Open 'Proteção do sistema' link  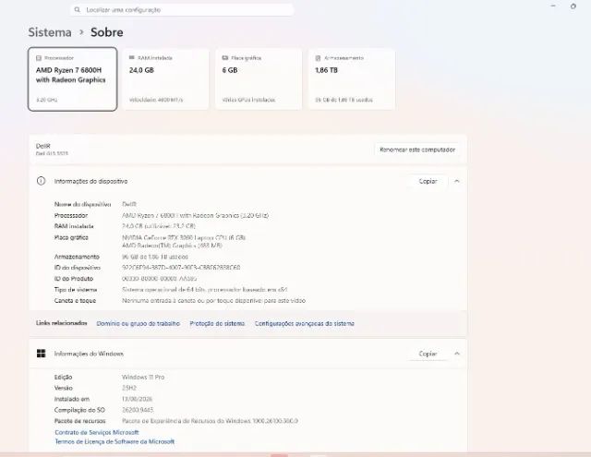[217, 323]
